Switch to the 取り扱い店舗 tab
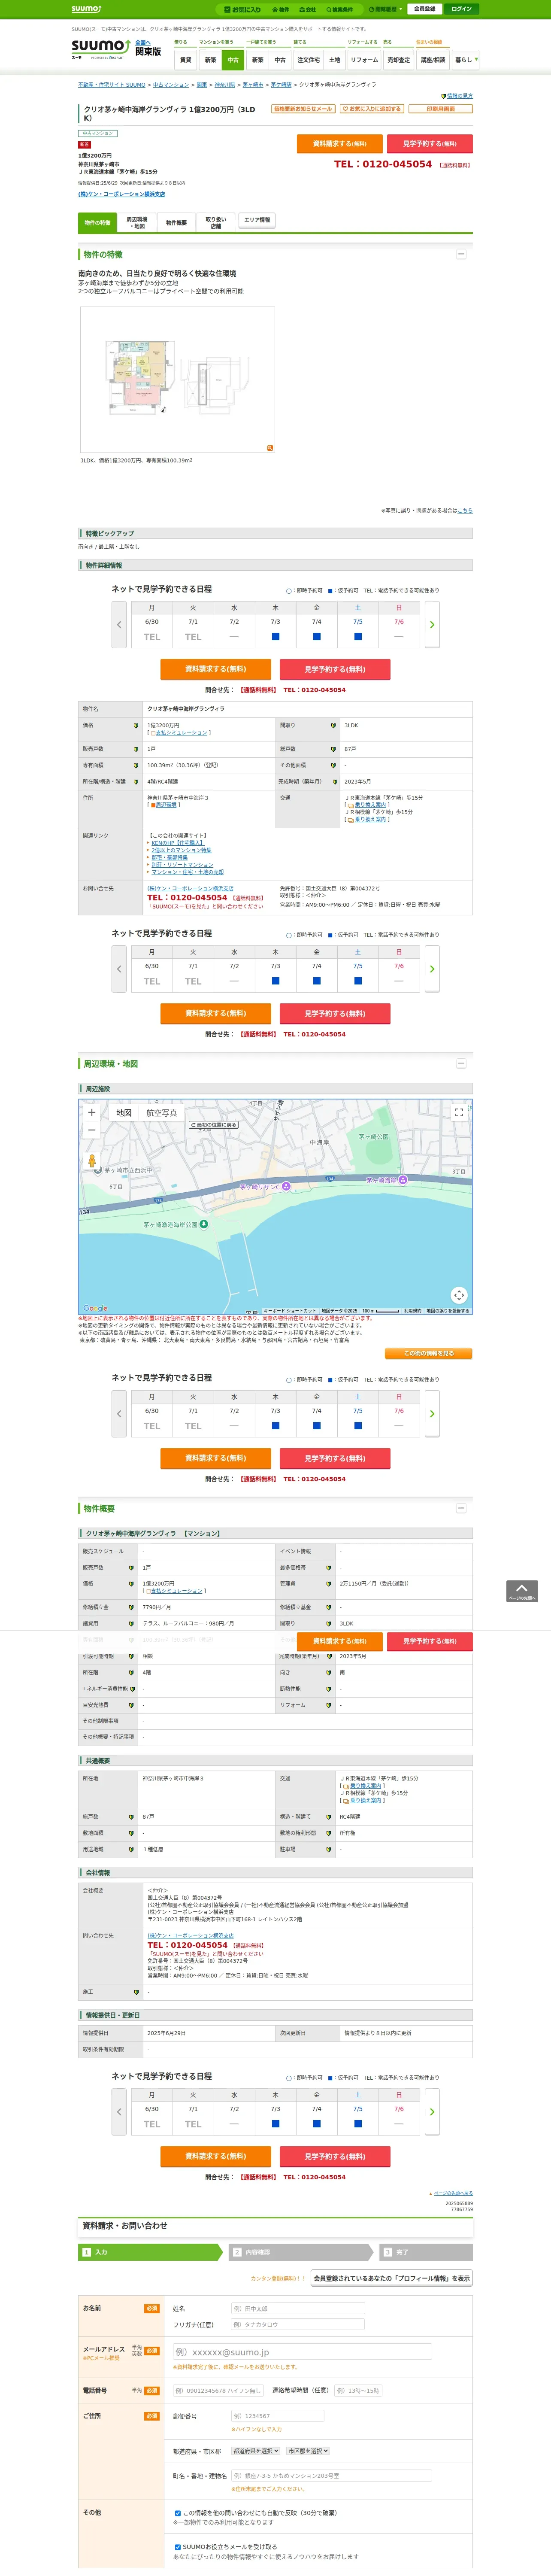 coord(215,222)
